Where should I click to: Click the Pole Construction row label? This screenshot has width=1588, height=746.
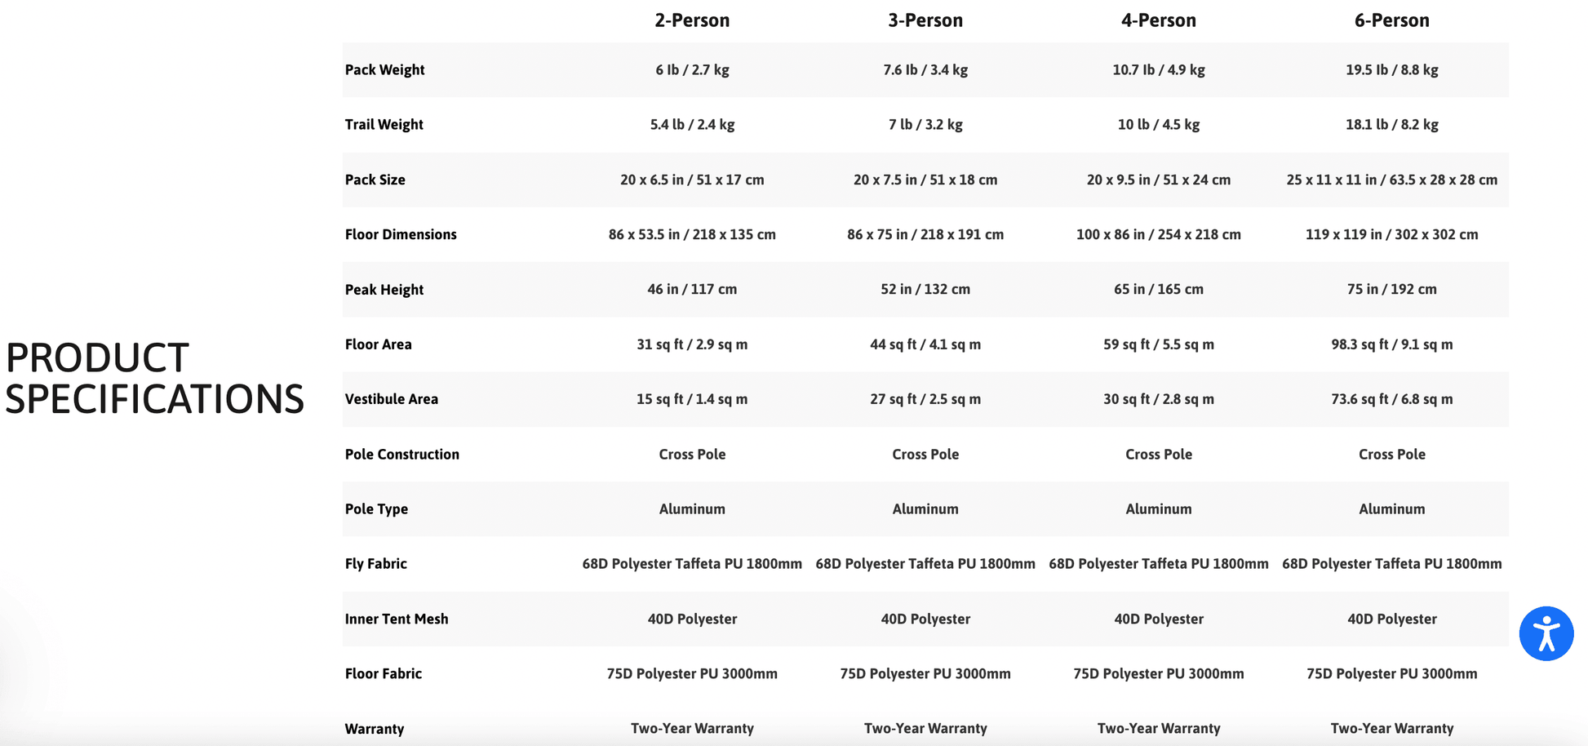401,455
